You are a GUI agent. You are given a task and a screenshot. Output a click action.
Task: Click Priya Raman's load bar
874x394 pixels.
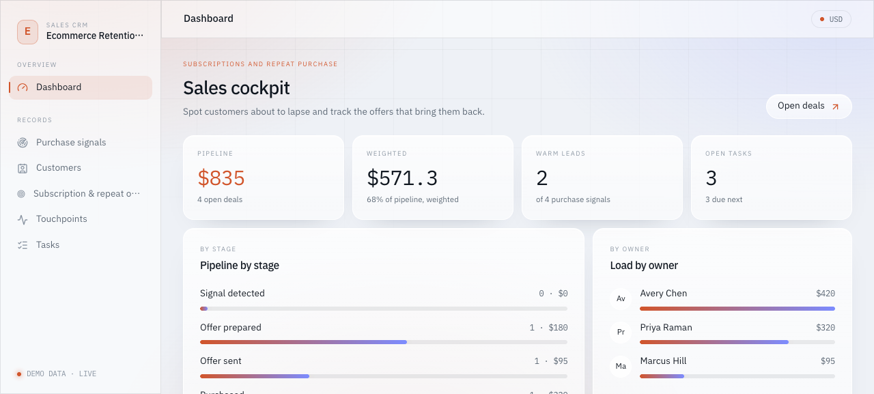pos(737,342)
